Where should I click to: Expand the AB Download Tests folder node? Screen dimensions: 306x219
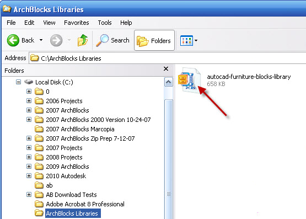(29, 194)
